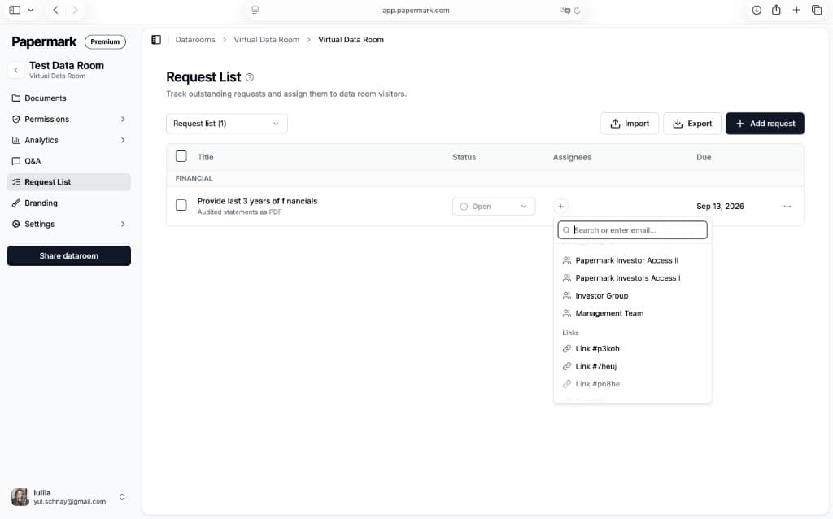Viewport: 833px width, 519px height.
Task: Click the Share dataroom button
Action: [x=69, y=255]
